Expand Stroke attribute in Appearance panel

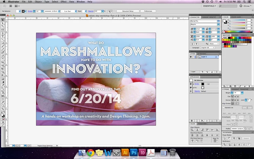point(193,84)
